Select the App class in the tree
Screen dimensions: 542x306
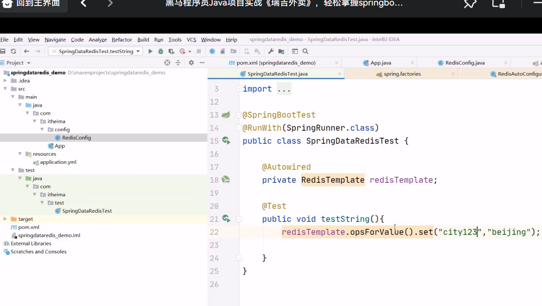(x=60, y=146)
